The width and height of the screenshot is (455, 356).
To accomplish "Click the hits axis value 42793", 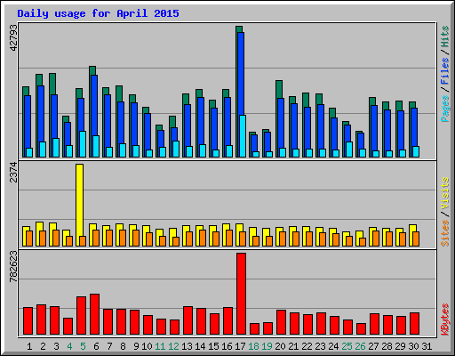I will (13, 37).
